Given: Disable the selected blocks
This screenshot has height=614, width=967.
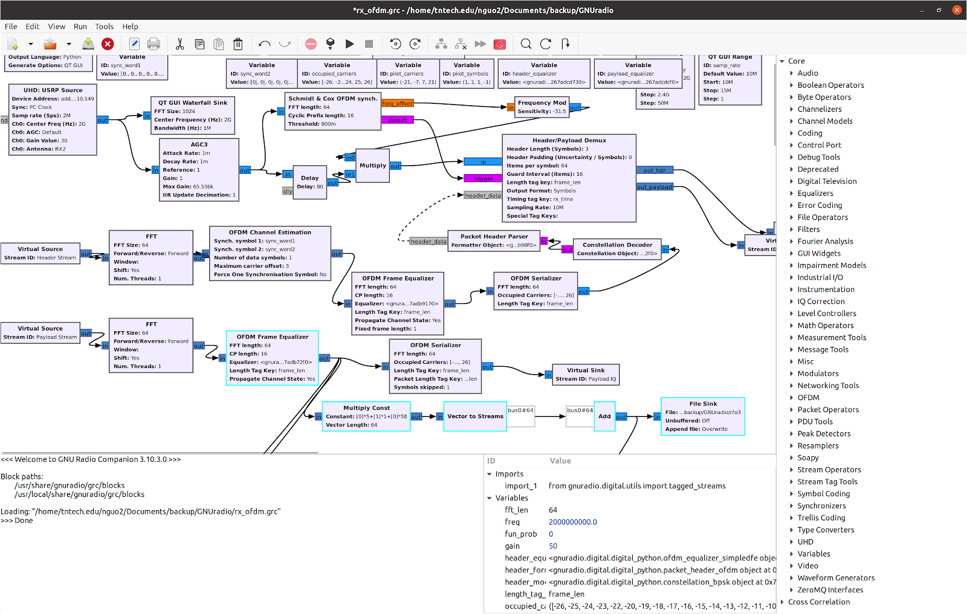Looking at the screenshot, I should pyautogui.click(x=461, y=44).
